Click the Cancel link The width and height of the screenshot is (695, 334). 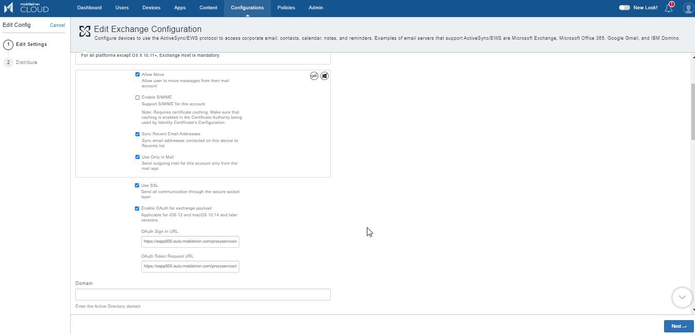(57, 25)
